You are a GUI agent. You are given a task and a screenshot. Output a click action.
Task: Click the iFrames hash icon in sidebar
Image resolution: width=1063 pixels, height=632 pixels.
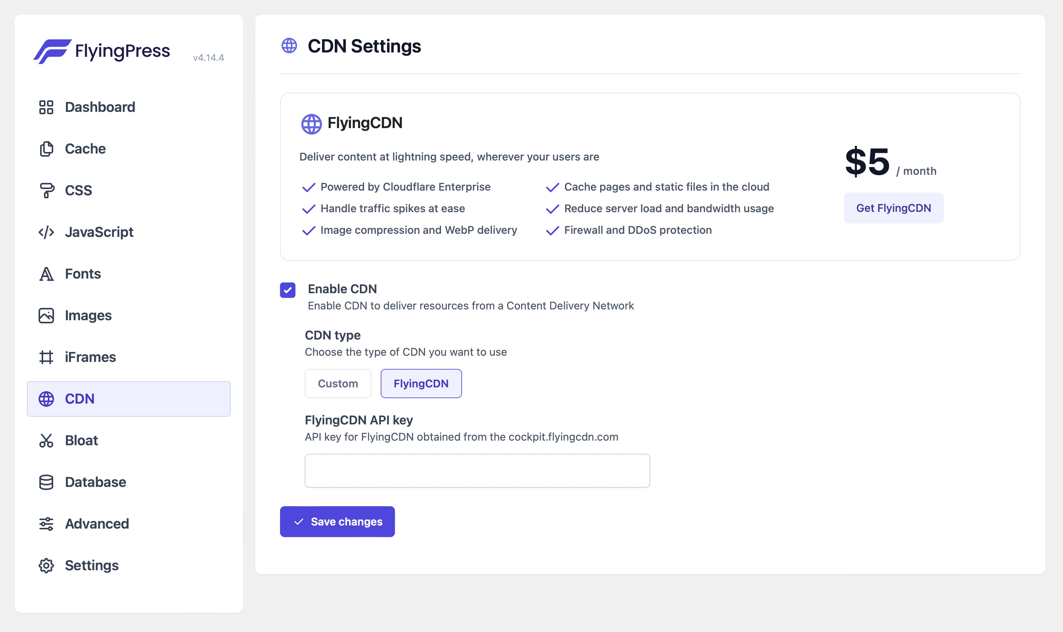[x=46, y=357]
